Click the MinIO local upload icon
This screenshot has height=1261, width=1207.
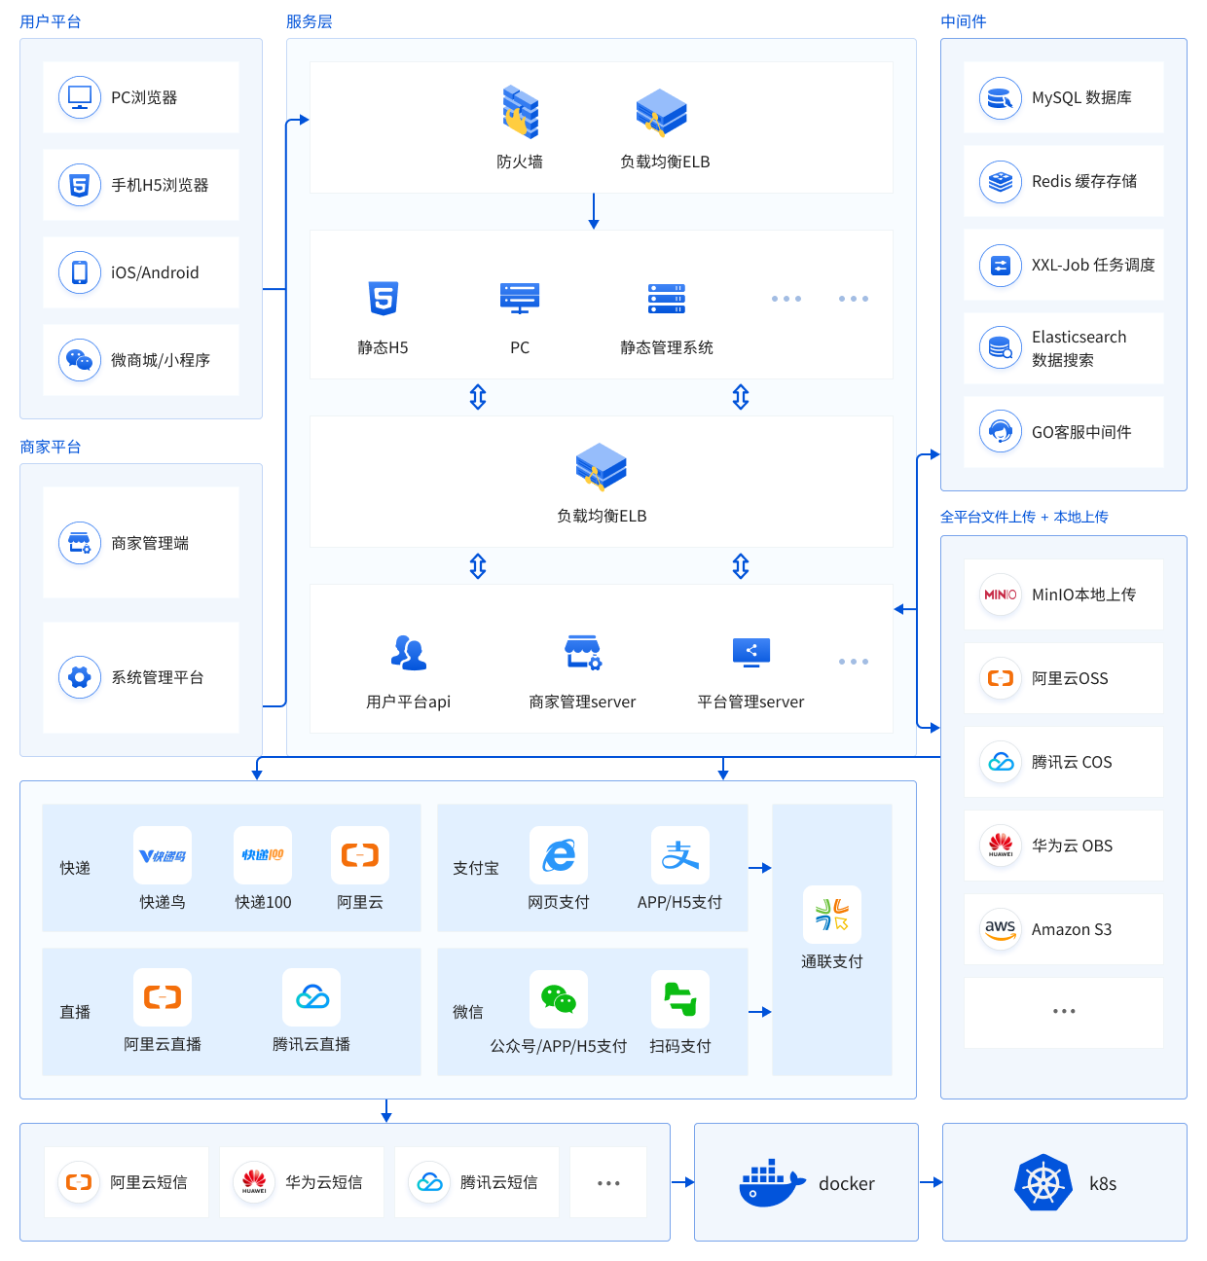[x=1000, y=594]
